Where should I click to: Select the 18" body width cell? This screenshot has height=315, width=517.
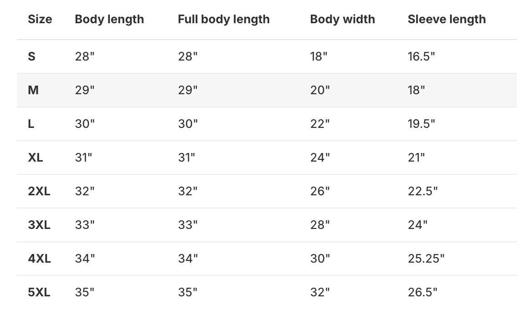[319, 56]
